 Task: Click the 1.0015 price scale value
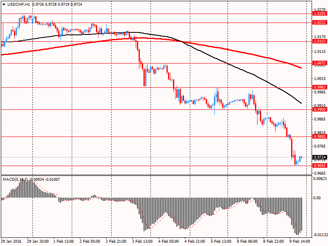[x=320, y=78]
